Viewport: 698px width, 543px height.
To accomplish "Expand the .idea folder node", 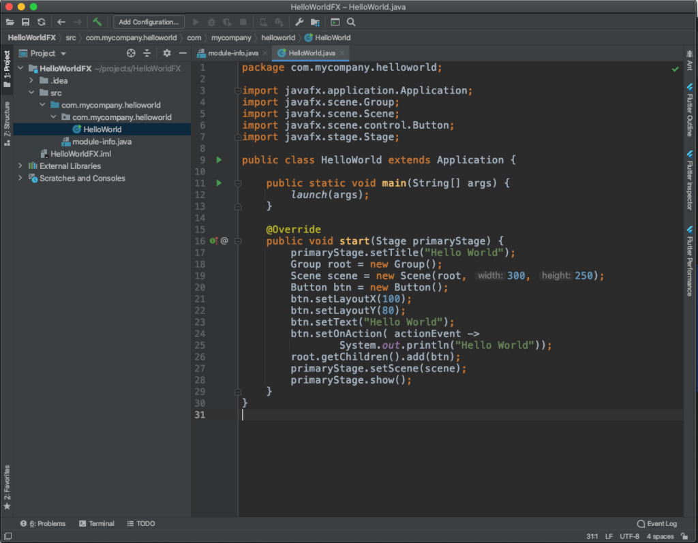I will coord(31,80).
